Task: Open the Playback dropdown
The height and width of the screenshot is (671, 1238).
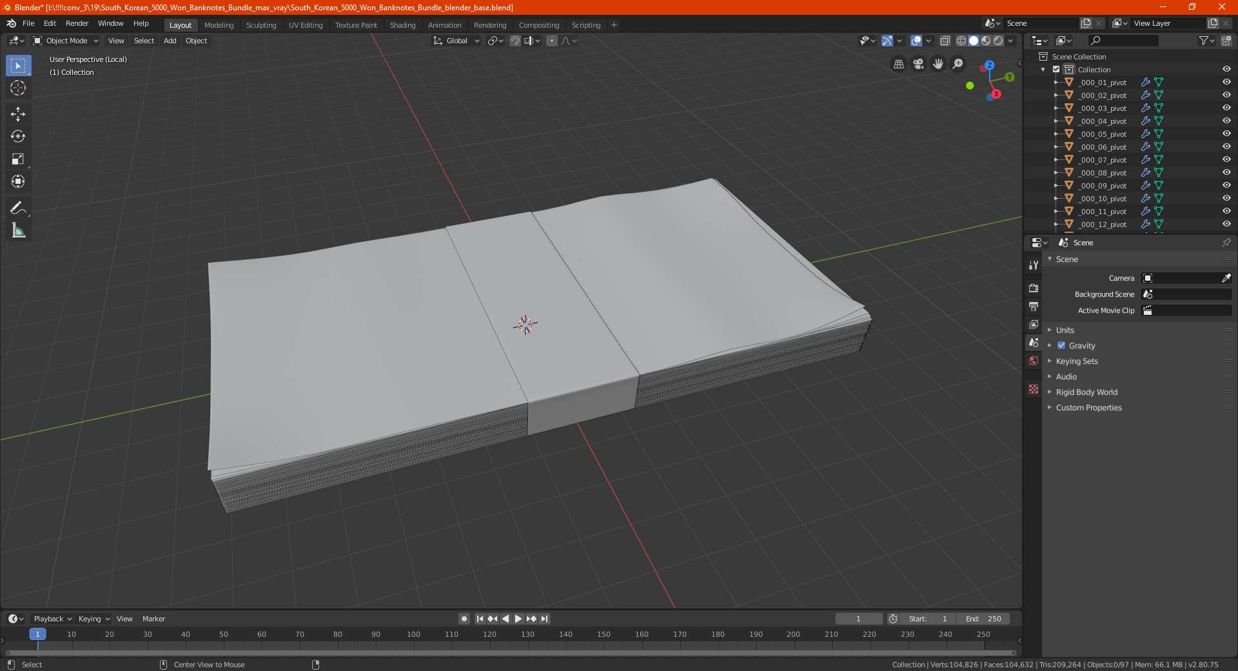Action: 52,619
